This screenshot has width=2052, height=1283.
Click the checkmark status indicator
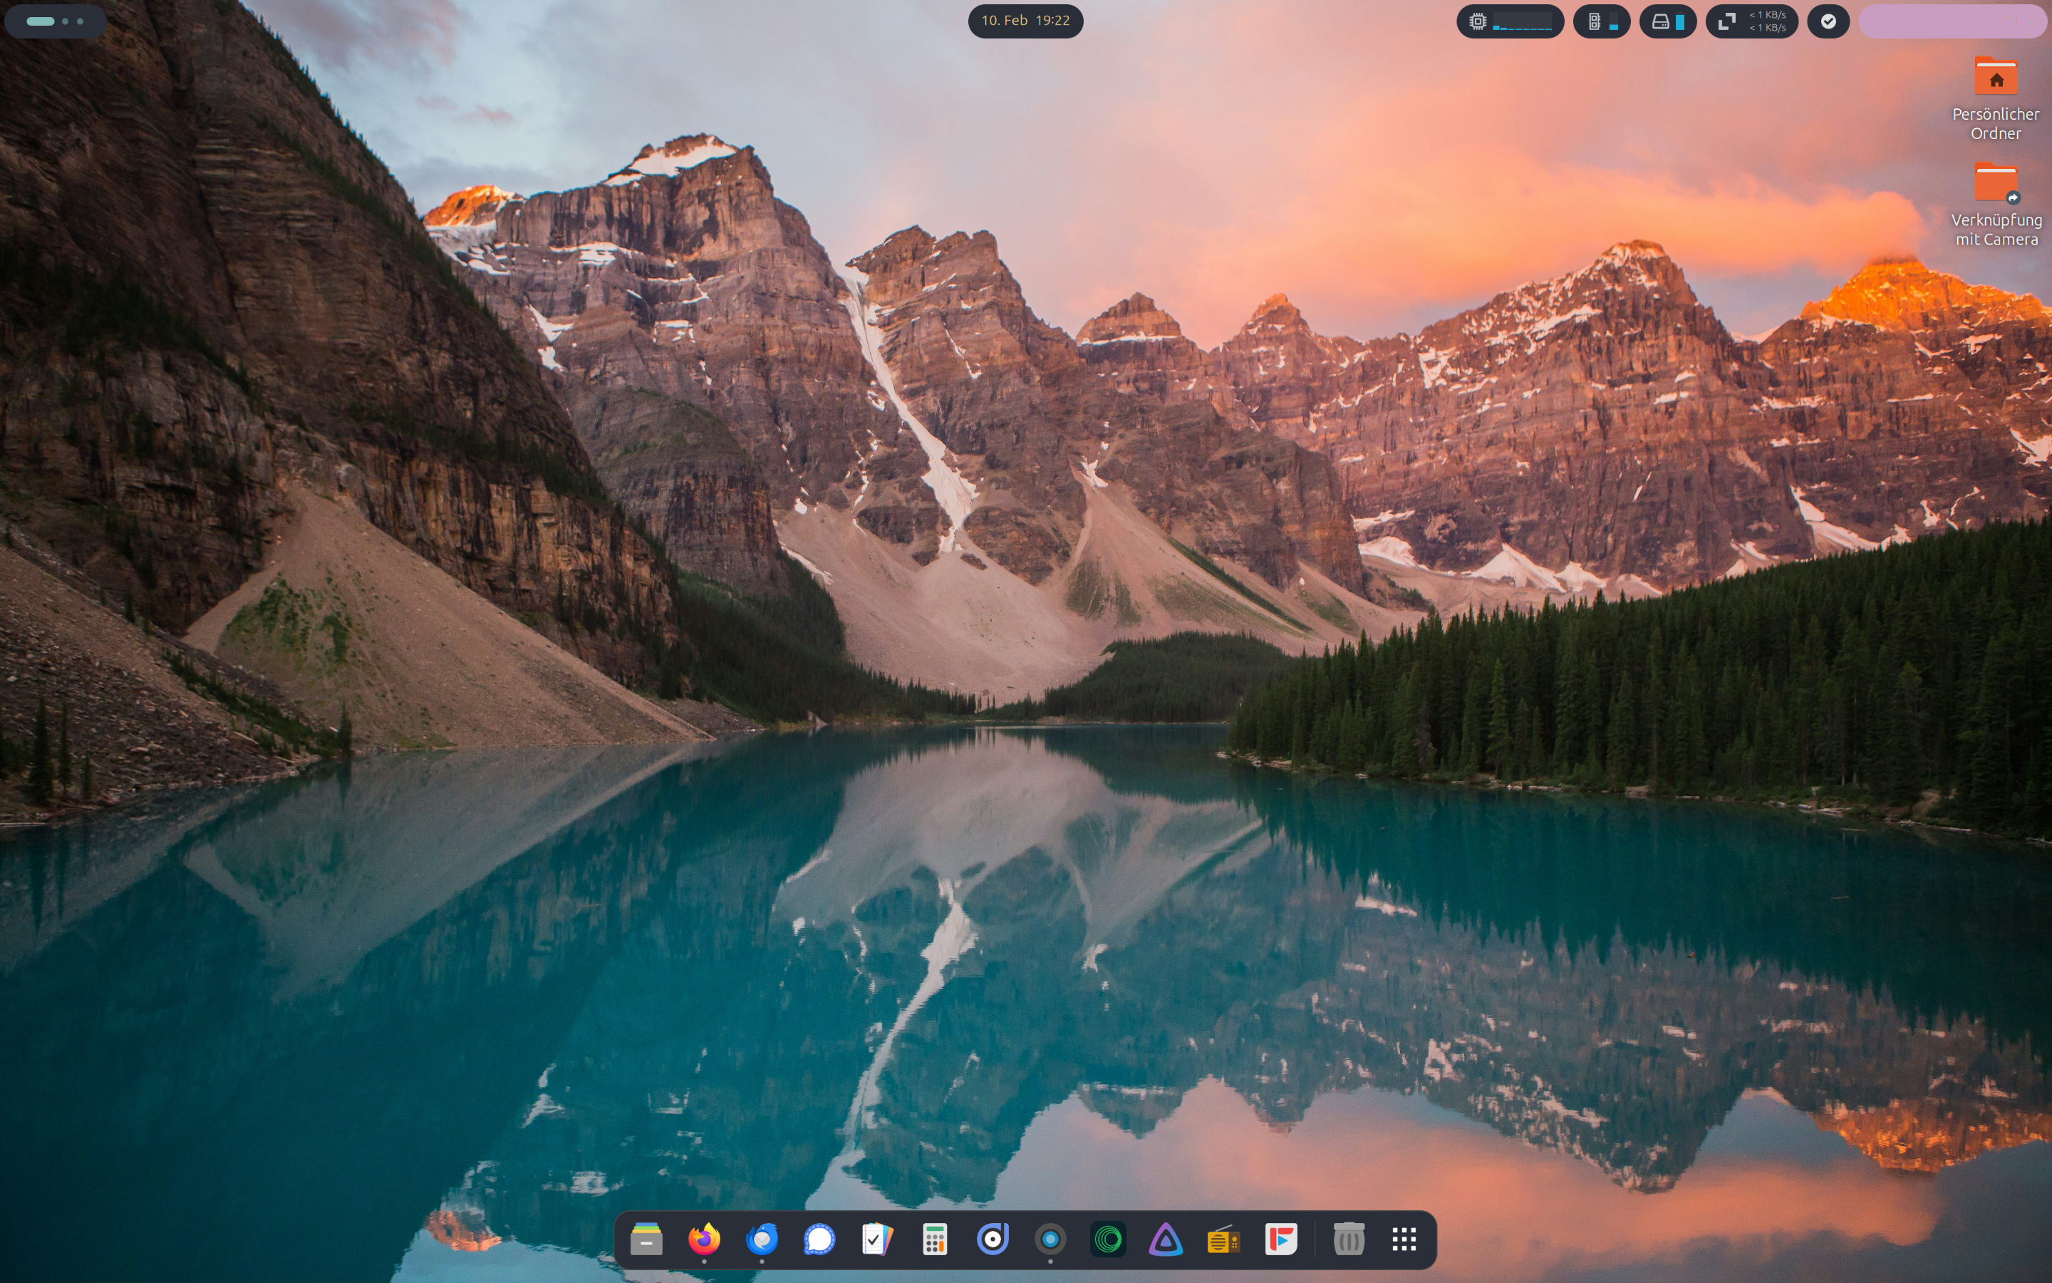(x=1828, y=21)
